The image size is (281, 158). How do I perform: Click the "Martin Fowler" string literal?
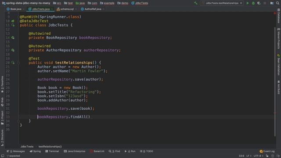tap(87, 71)
